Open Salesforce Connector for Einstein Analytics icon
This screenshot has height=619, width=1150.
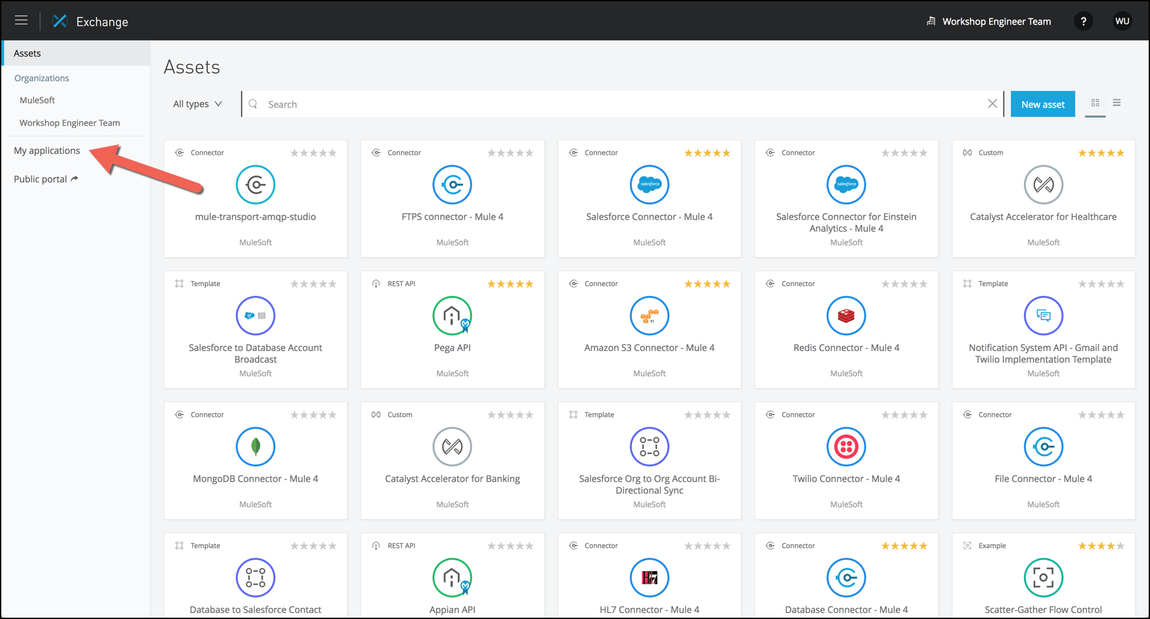coord(846,185)
